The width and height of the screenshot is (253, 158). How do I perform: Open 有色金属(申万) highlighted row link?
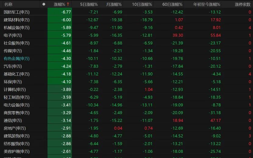[x=17, y=58]
